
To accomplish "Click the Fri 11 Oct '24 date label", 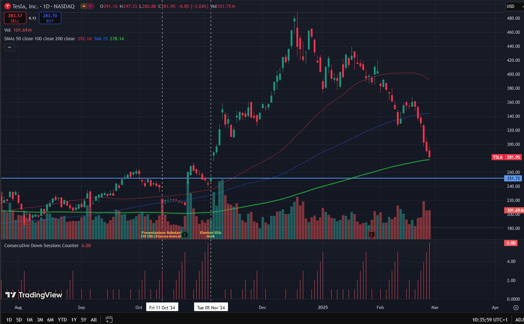I will pyautogui.click(x=162, y=307).
